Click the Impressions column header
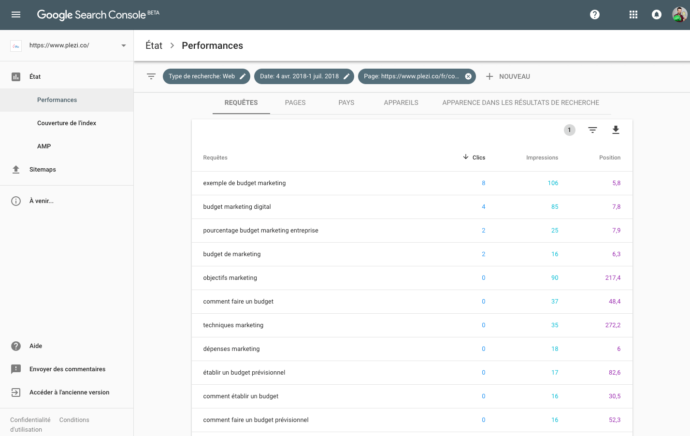Screen dimensions: 690x436 coord(542,158)
